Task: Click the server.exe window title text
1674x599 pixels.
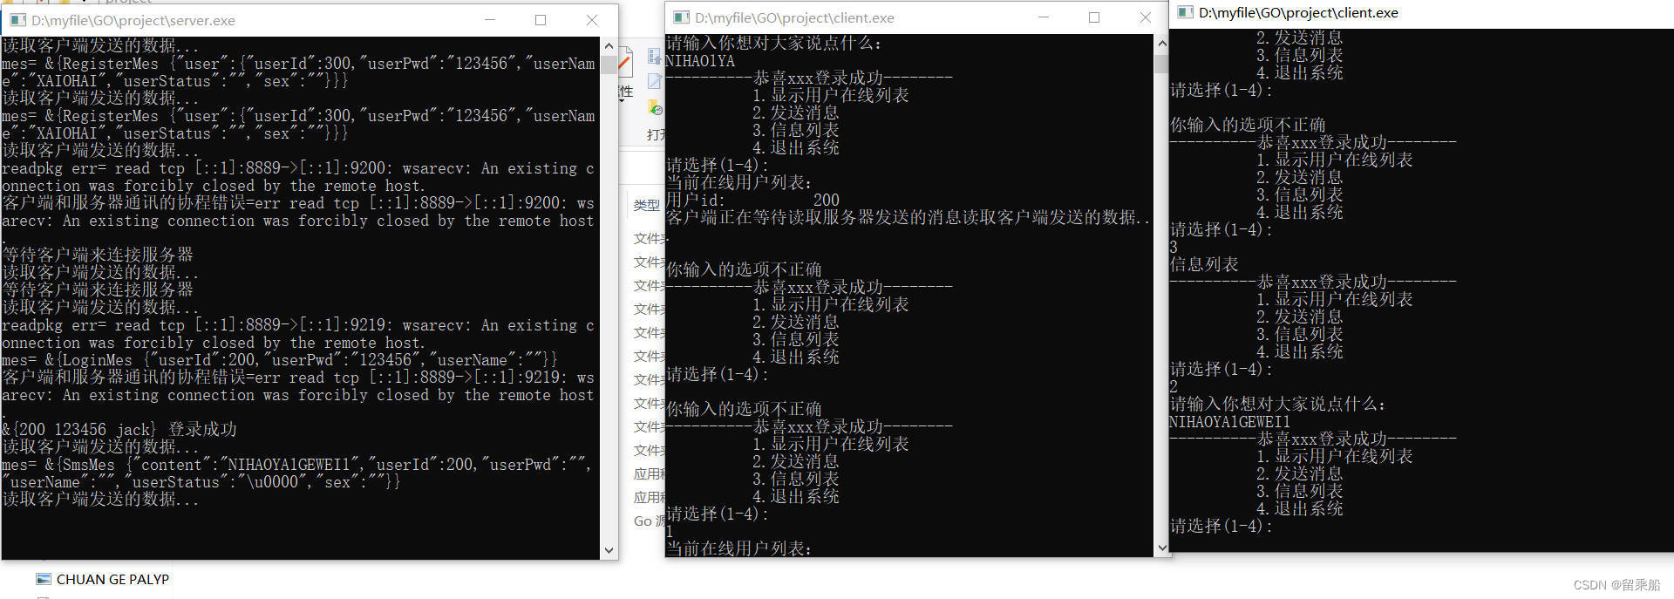Action: 133,20
